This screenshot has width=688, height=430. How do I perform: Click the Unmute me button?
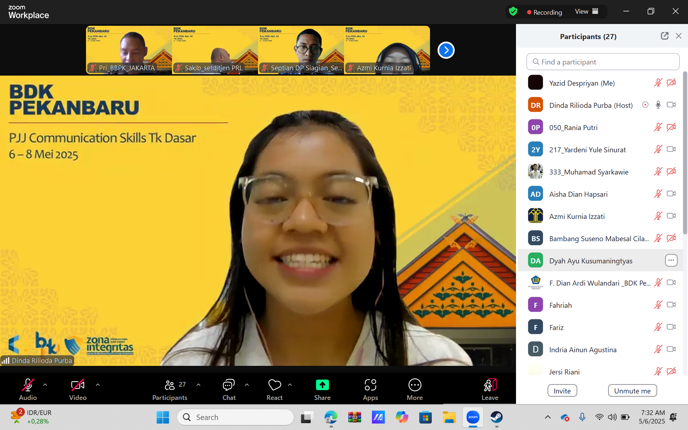pyautogui.click(x=632, y=391)
